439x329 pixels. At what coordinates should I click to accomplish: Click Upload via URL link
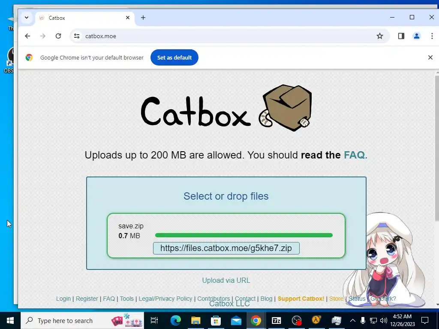tap(226, 280)
